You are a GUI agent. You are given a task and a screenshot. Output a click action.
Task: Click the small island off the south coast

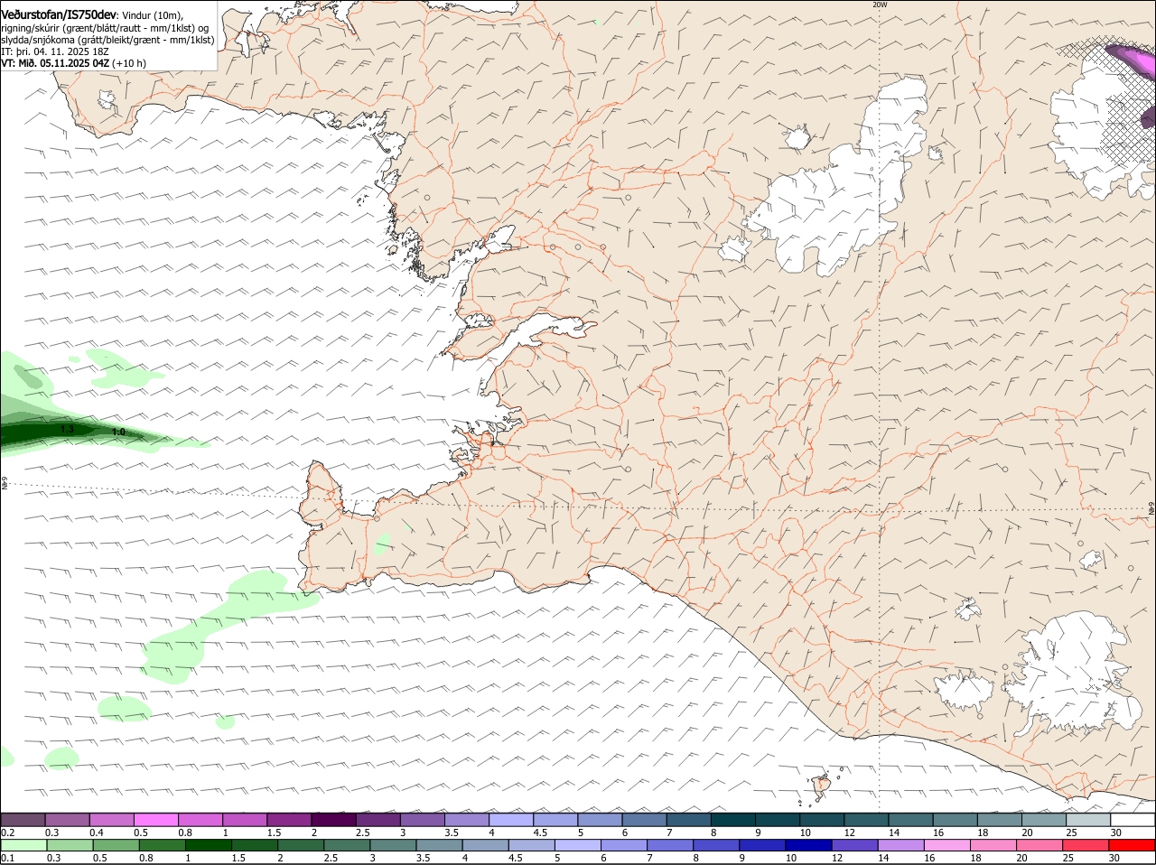(x=822, y=785)
